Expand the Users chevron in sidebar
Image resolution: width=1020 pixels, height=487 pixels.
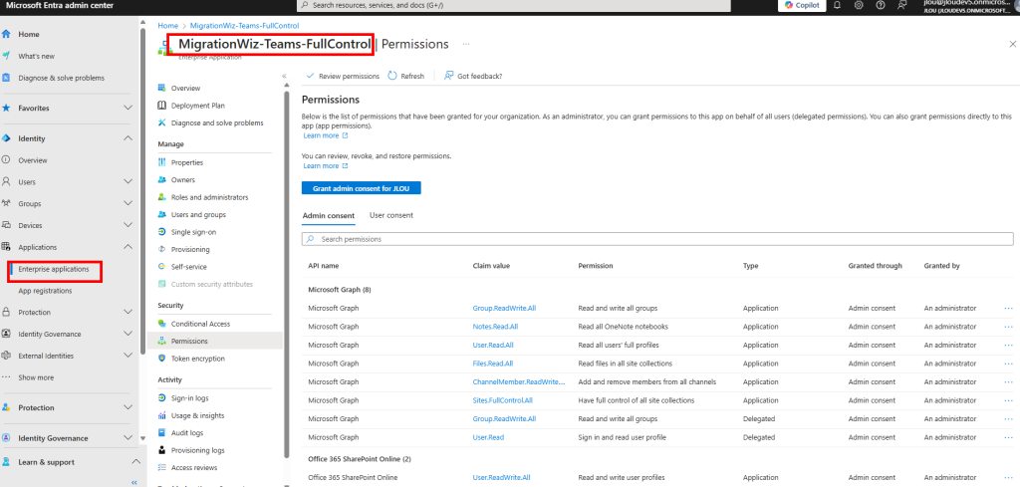tap(127, 182)
